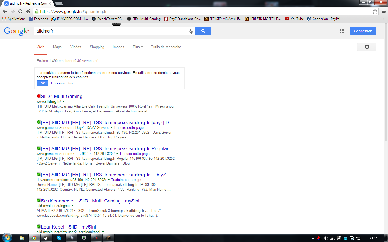Open a new browser tab
Screen dimensions: 388x242
pyautogui.click(x=58, y=3)
